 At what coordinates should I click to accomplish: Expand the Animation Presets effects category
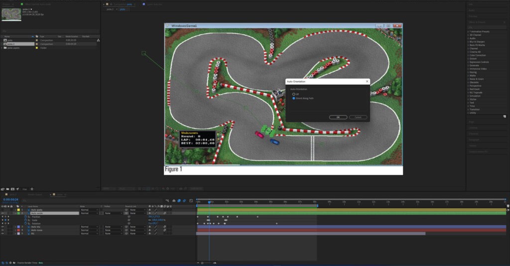(x=468, y=31)
